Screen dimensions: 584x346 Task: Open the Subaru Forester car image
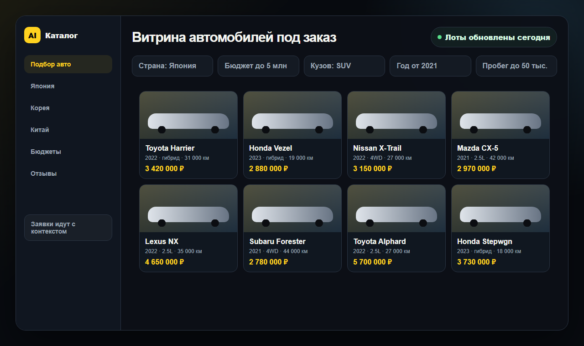pos(292,209)
